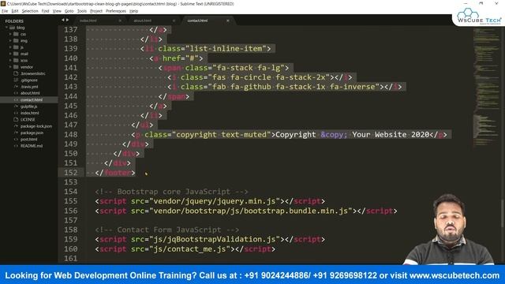
Task: Click the Bootstrap core JavaScript comment
Action: pyautogui.click(x=172, y=192)
